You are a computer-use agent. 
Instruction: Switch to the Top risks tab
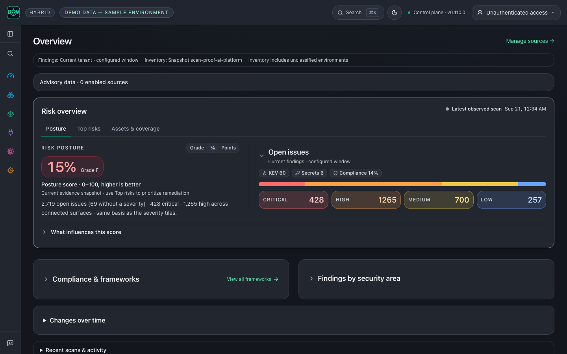(x=89, y=129)
